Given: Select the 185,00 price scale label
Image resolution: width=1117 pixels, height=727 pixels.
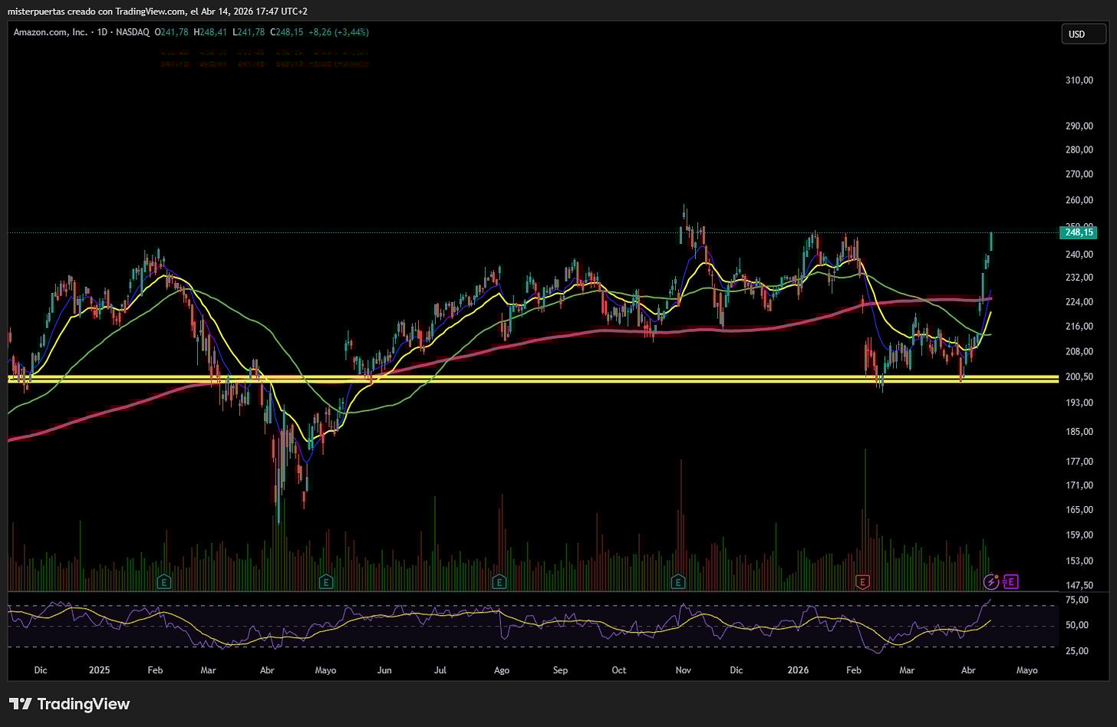Looking at the screenshot, I should (1079, 433).
